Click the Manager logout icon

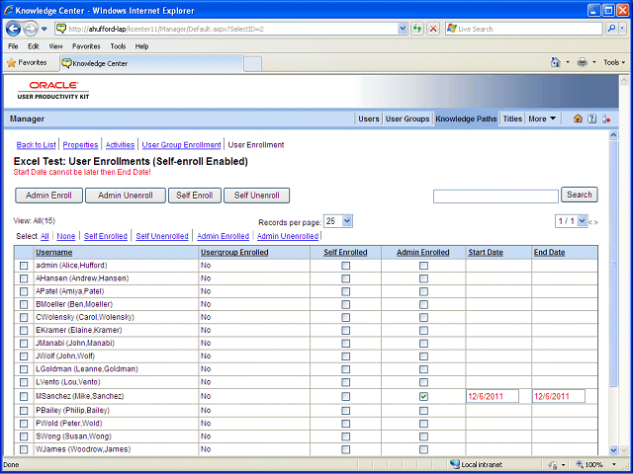(x=605, y=118)
